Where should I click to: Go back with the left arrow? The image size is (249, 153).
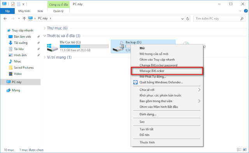click(5, 19)
